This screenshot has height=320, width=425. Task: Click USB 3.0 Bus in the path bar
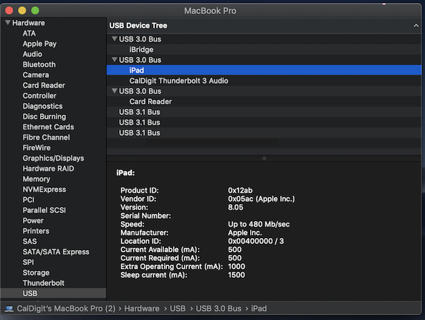(219, 308)
